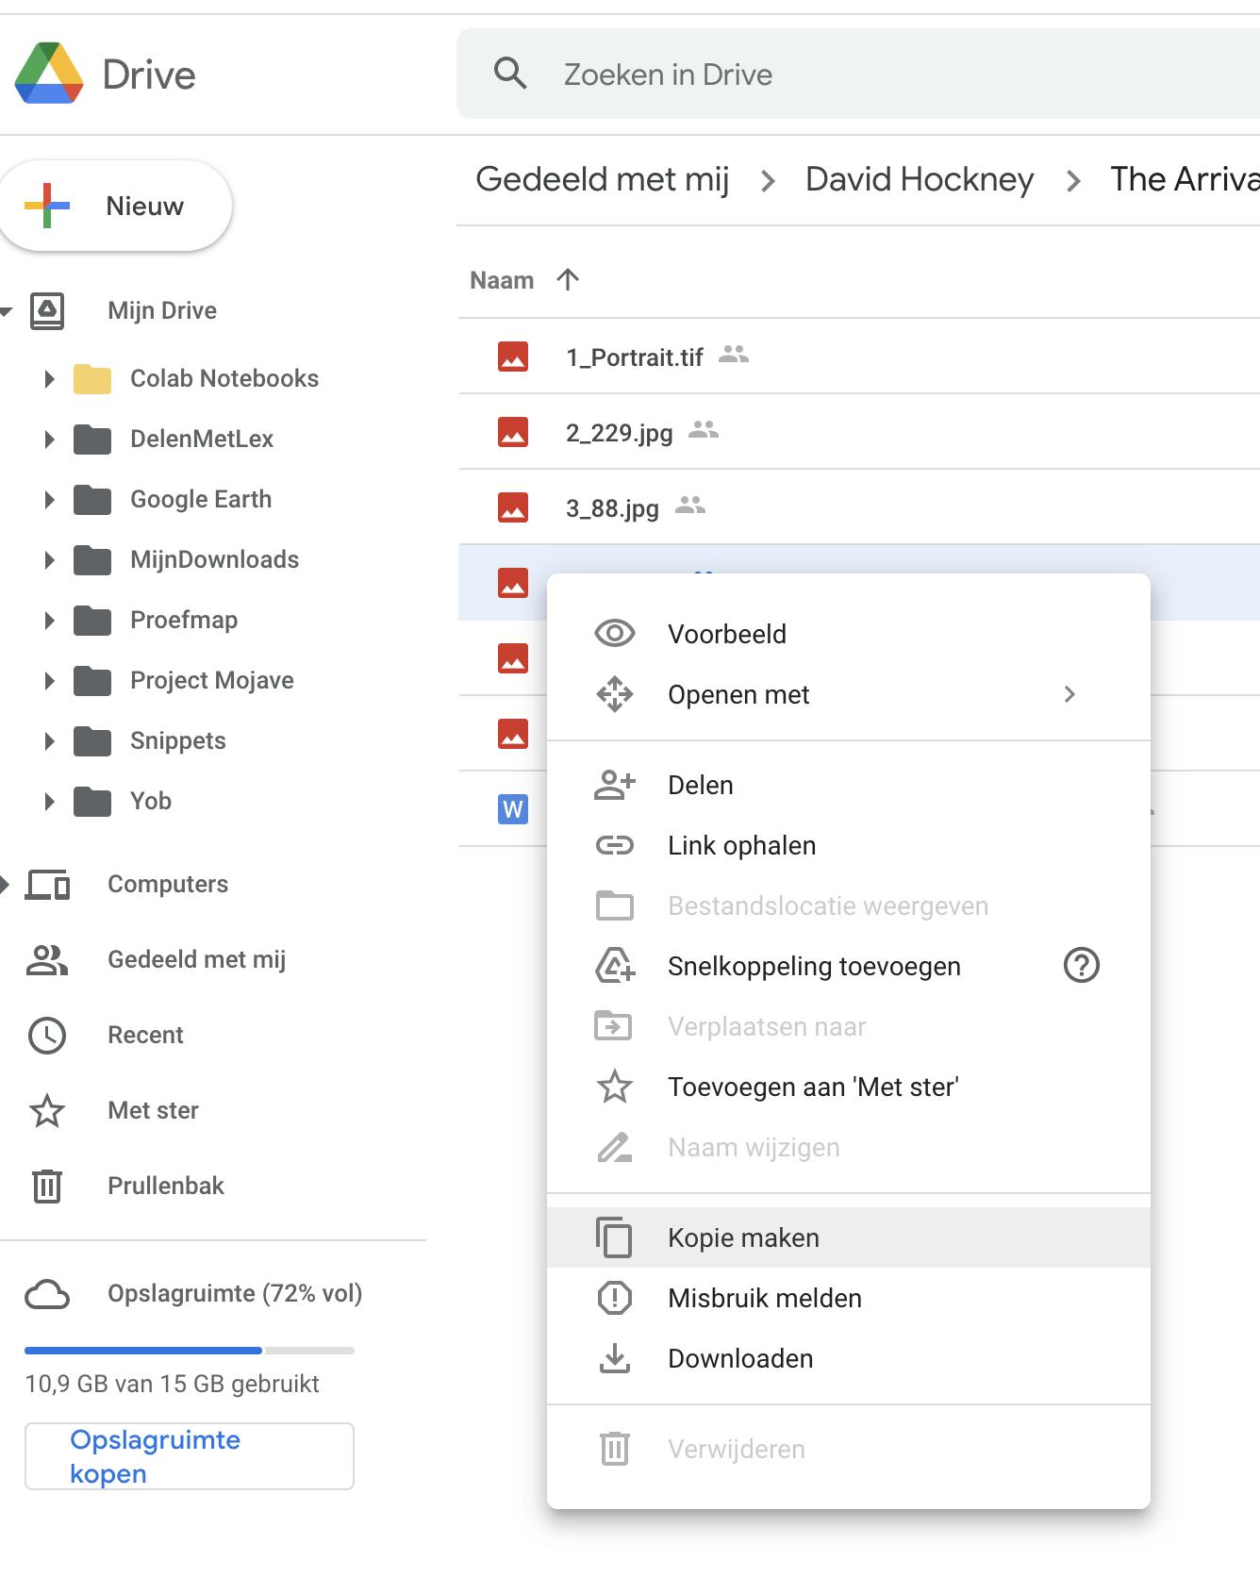This screenshot has height=1577, width=1260.
Task: Open the Computers sidebar item
Action: (168, 884)
